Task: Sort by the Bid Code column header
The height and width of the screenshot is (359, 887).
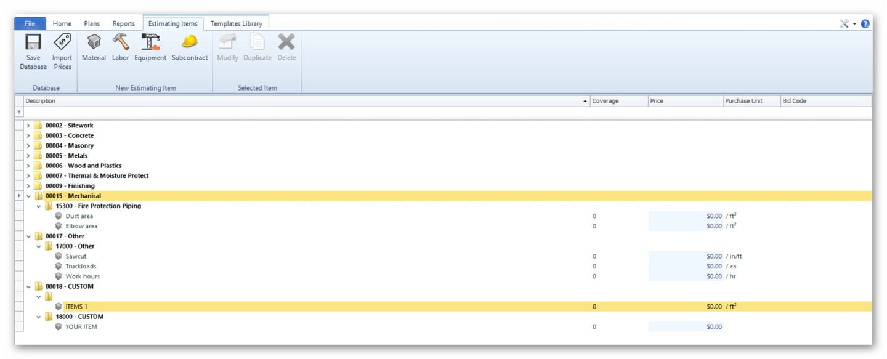Action: point(826,101)
